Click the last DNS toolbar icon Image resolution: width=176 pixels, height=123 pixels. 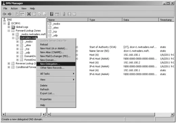pyautogui.click(x=74, y=14)
